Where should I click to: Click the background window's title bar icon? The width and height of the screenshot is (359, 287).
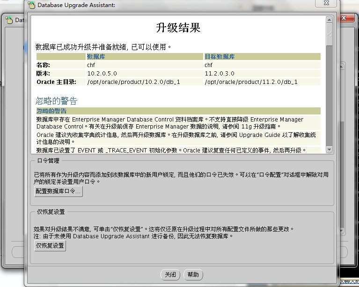pos(9,20)
